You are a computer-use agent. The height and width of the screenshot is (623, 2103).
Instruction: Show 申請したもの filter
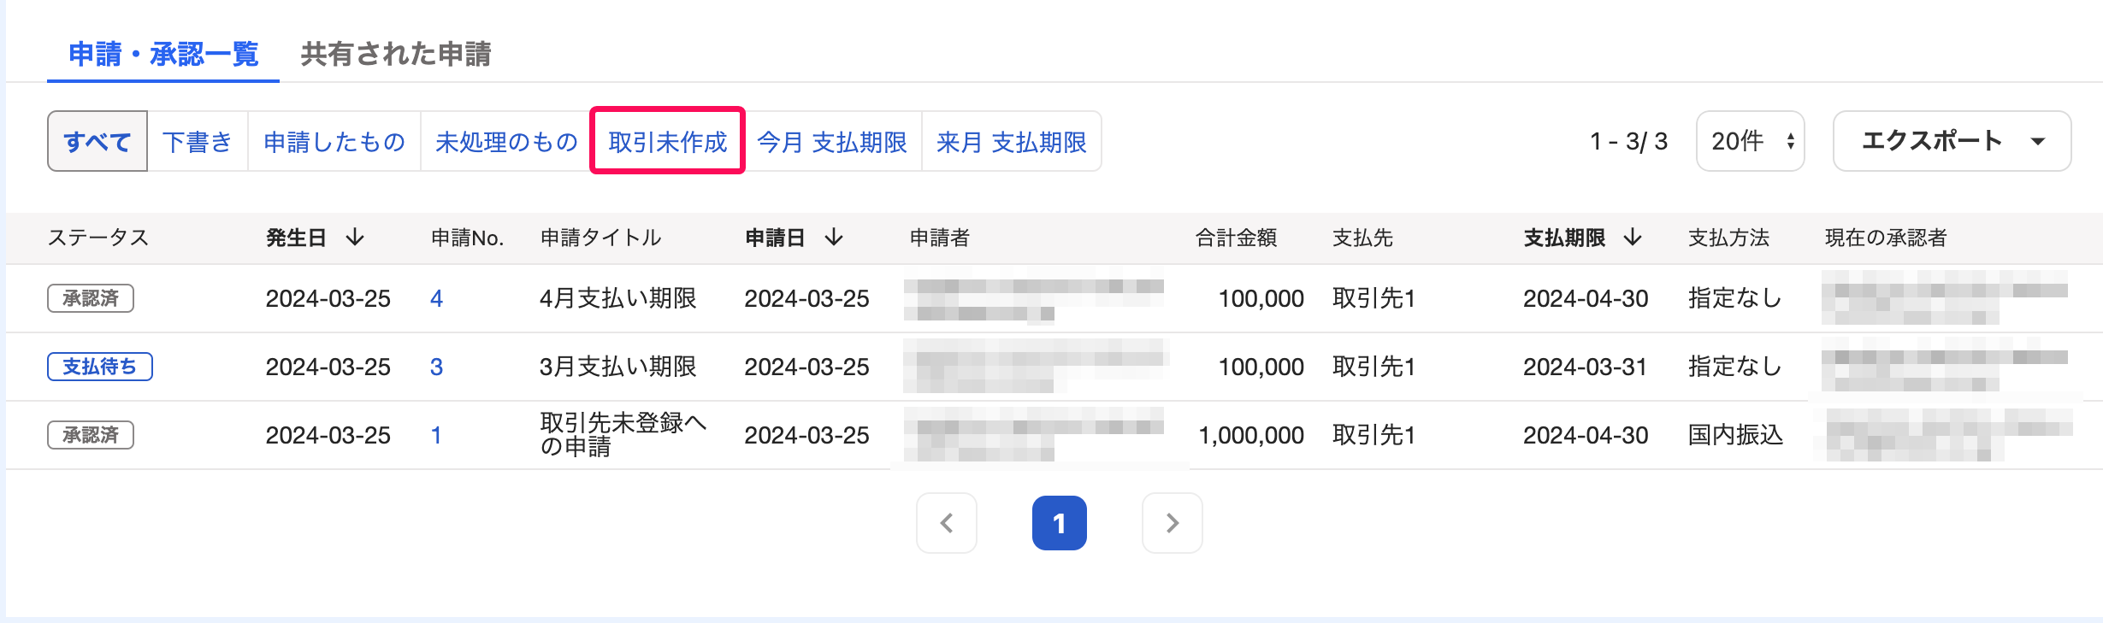(x=334, y=141)
